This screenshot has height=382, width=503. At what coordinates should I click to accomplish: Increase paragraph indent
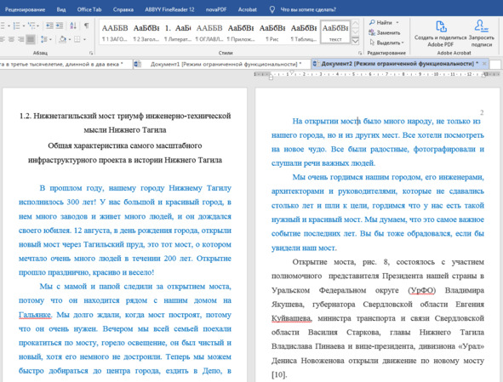click(x=60, y=26)
